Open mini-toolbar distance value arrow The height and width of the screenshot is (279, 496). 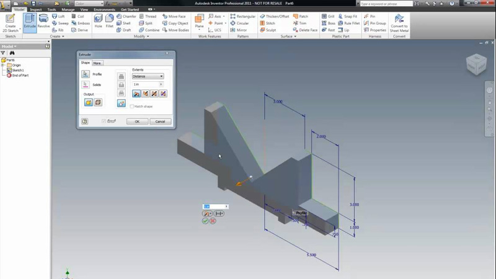(x=226, y=206)
